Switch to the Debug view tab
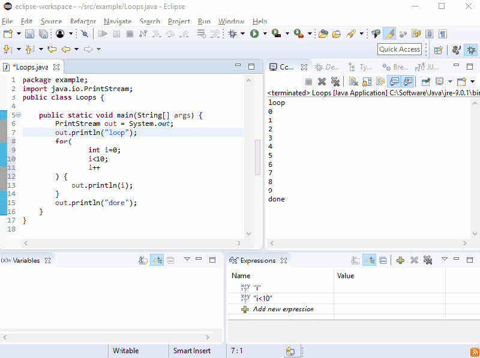The width and height of the screenshot is (480, 358). pos(327,67)
